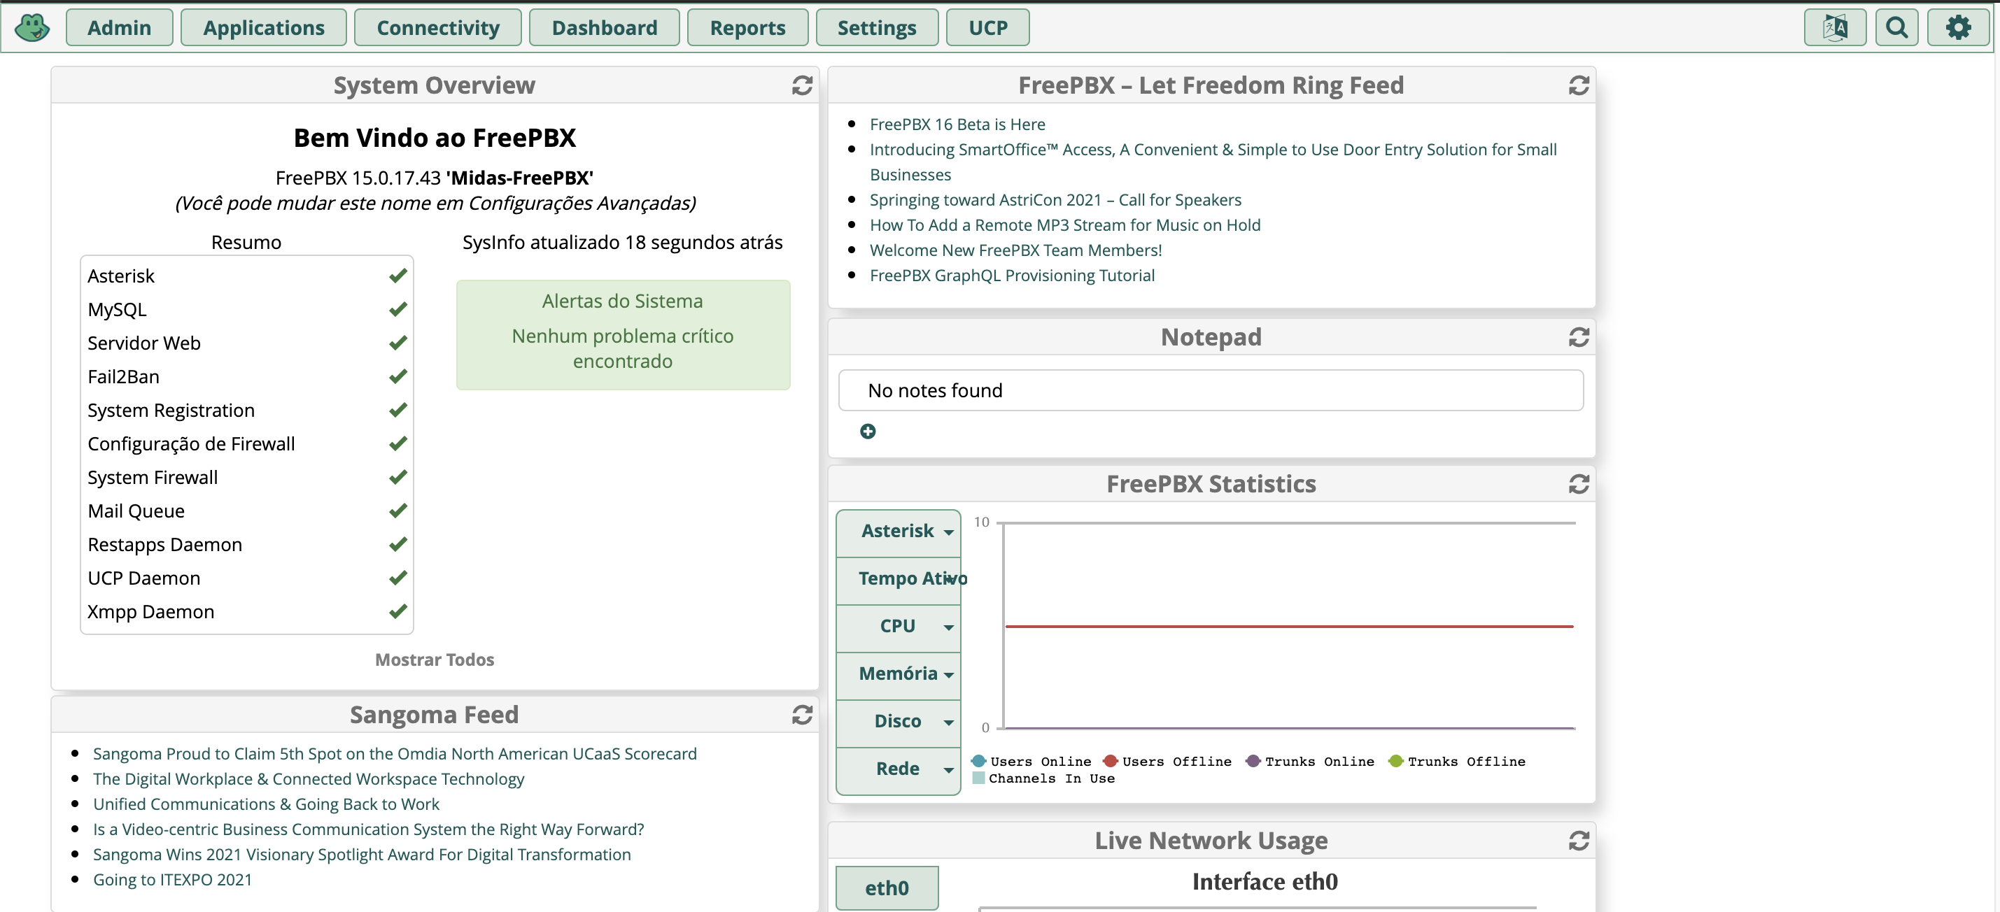Open Sangoma Wins 2021 Visionary Spotlight Award link

point(362,855)
